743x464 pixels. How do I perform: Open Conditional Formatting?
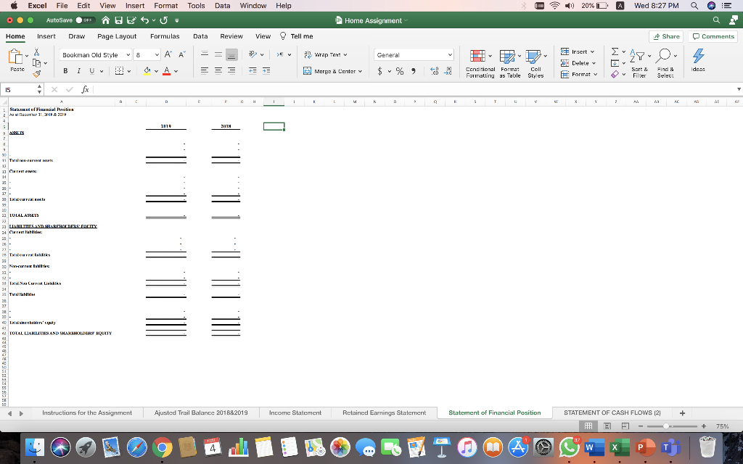[x=480, y=64]
